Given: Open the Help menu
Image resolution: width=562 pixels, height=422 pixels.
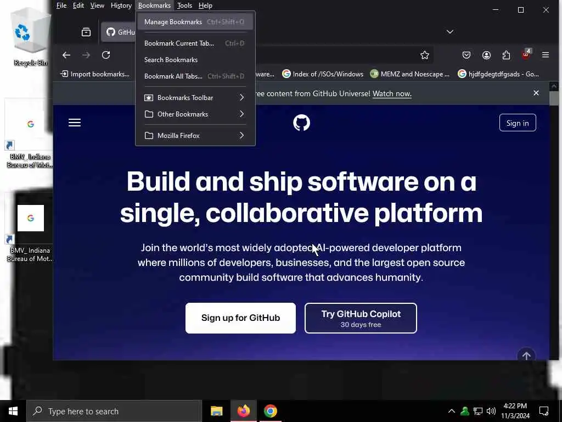Looking at the screenshot, I should [x=205, y=5].
